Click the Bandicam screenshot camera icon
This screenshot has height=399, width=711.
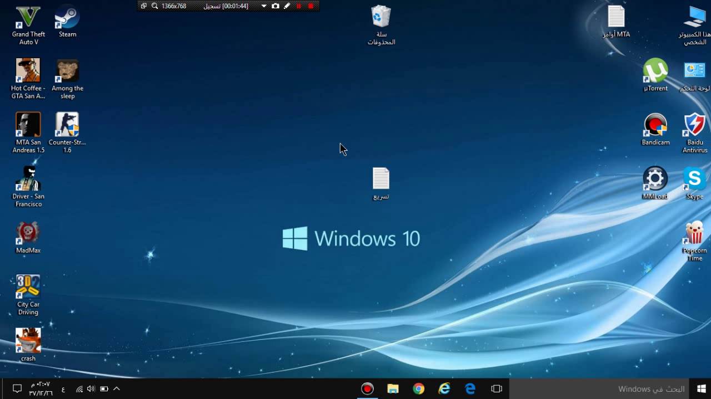pyautogui.click(x=276, y=6)
